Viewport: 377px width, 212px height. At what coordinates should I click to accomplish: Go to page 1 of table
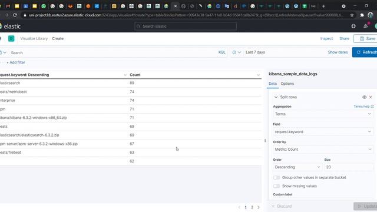246,207
